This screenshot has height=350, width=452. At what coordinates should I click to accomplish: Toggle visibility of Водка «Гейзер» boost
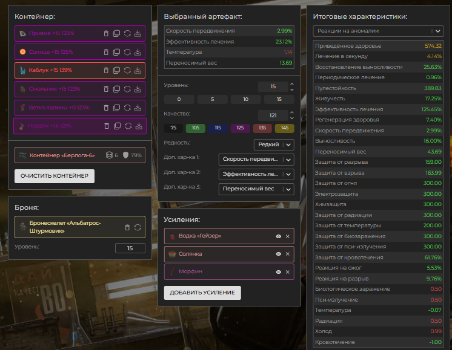279,236
